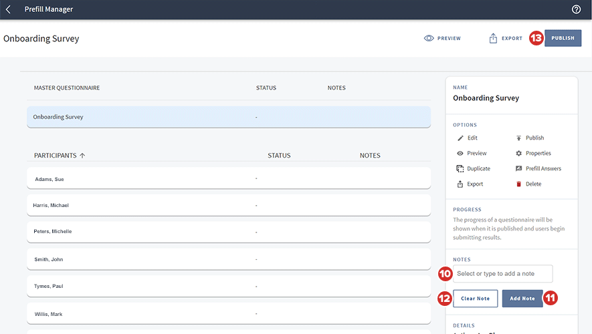Click the Edit pencil icon in Options
This screenshot has height=334, width=592.
click(460, 138)
